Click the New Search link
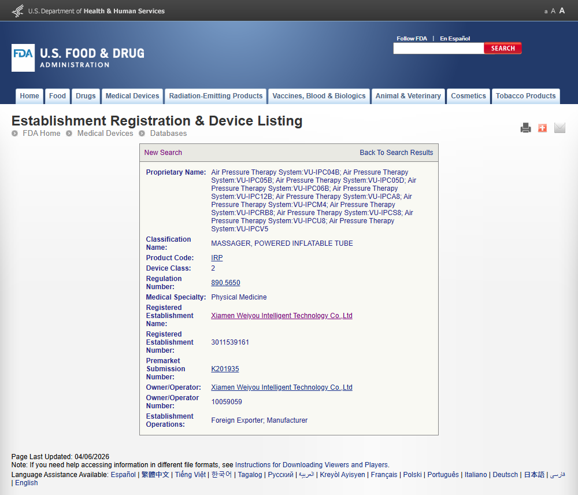The image size is (578, 495). coord(163,152)
